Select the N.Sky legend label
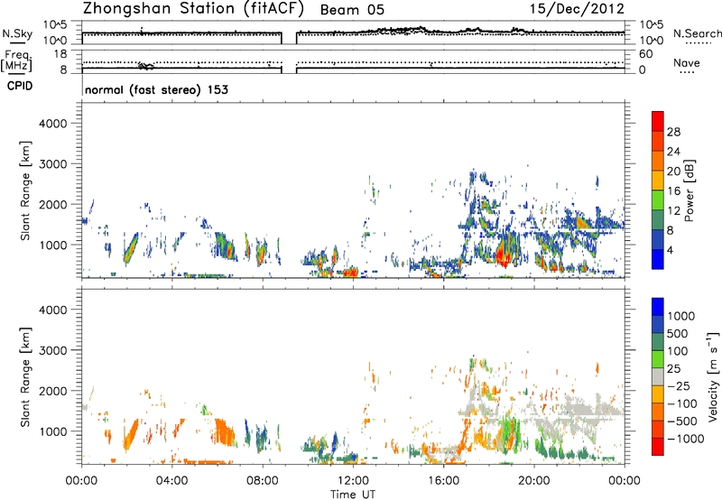Screen dimensions: 722x500 tap(17, 34)
